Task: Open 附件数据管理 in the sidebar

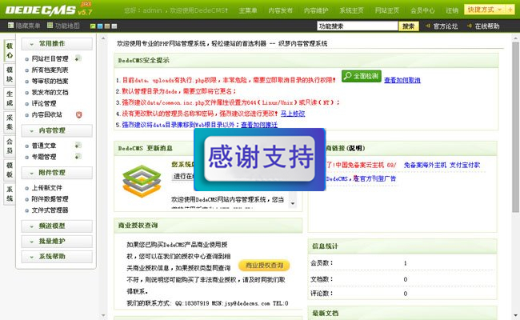Action: (x=50, y=199)
